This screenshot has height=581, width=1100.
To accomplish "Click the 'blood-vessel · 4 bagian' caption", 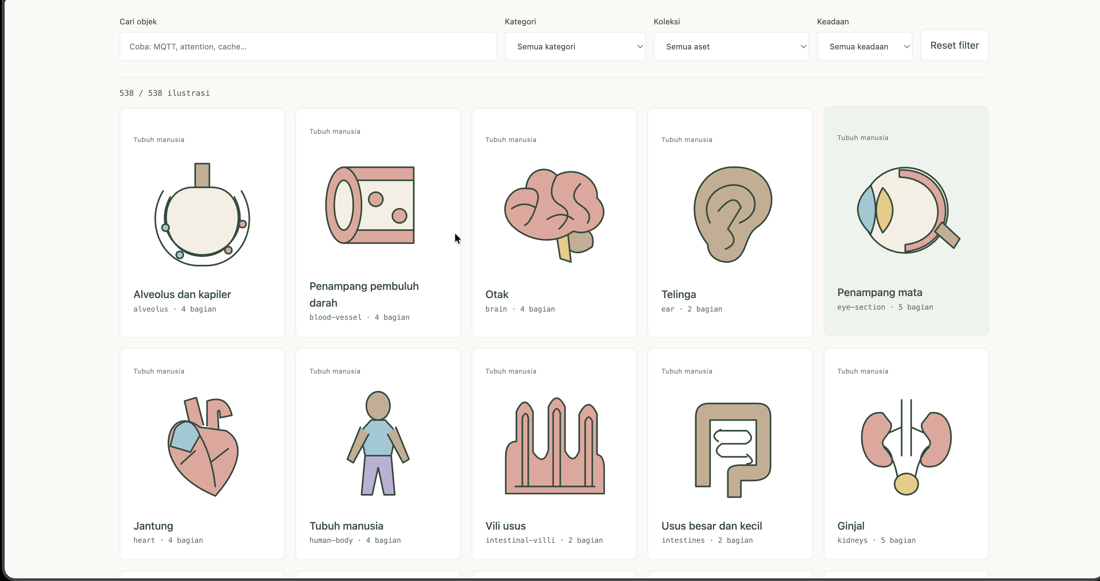I will [x=359, y=318].
